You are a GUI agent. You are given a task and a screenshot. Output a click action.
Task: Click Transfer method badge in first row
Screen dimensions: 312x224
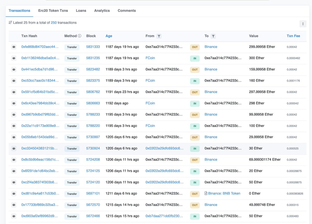coord(72,47)
